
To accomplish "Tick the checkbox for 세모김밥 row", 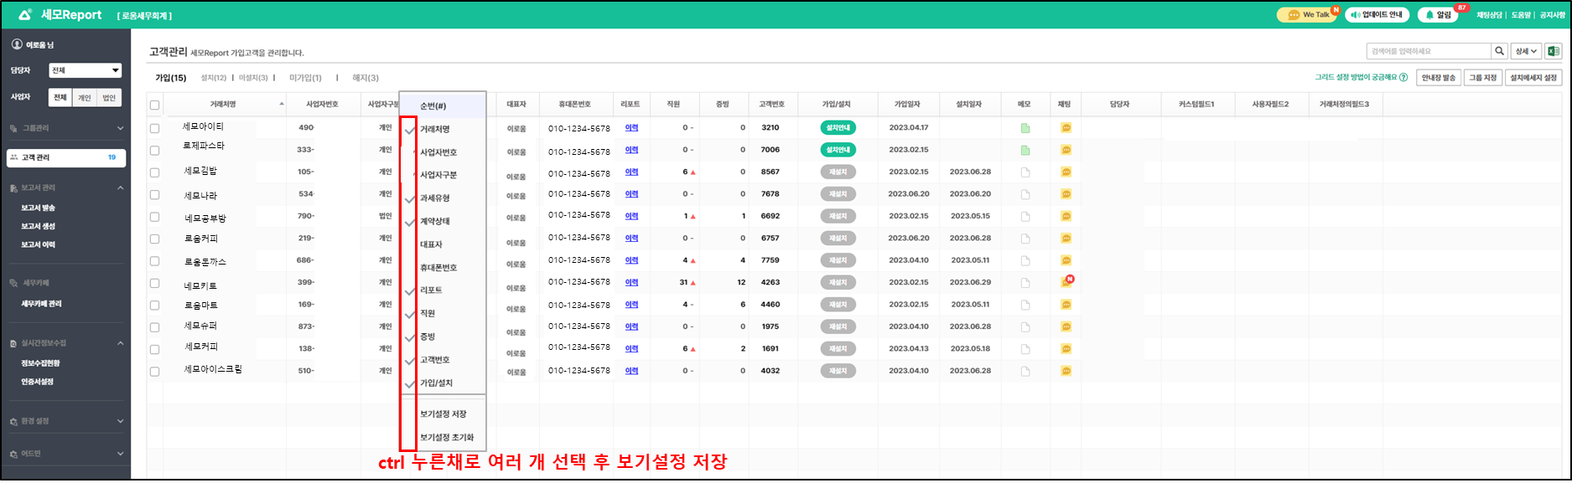I will (x=154, y=172).
